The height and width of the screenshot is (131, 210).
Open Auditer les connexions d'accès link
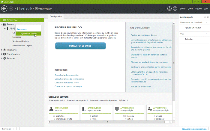144,35
